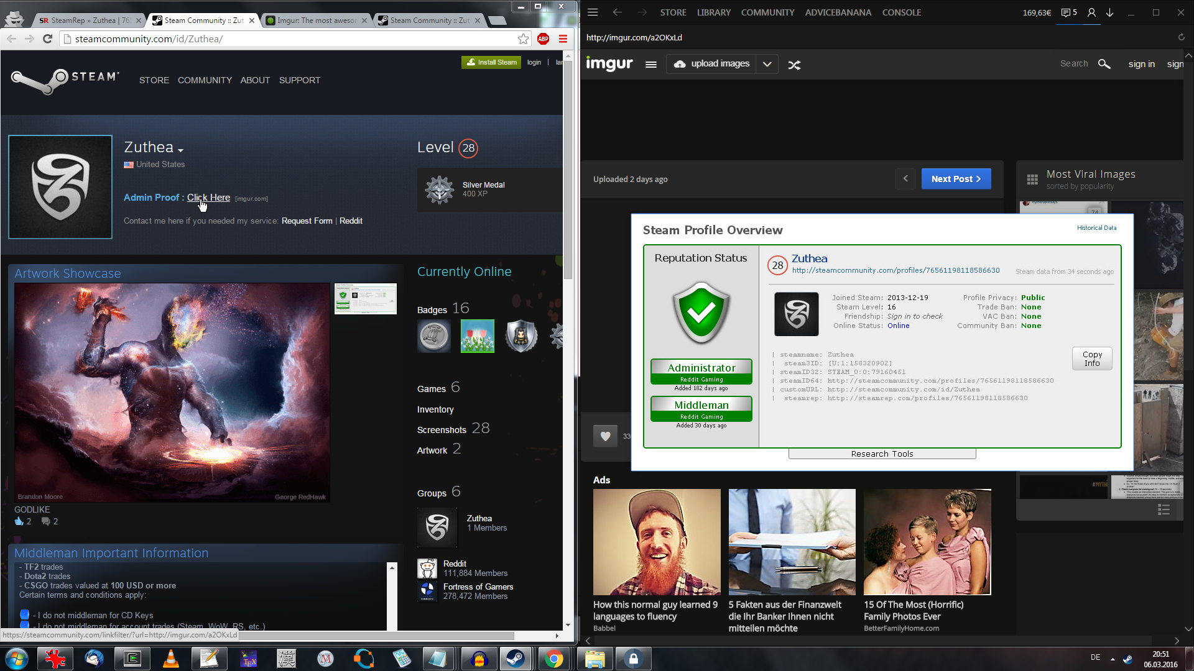Switch to the SteamRep Zuthea tab
The height and width of the screenshot is (671, 1194).
coord(87,21)
